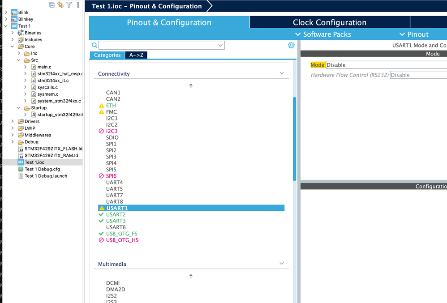Select the CAN1 peripheral
The image size is (447, 303).
tap(113, 93)
